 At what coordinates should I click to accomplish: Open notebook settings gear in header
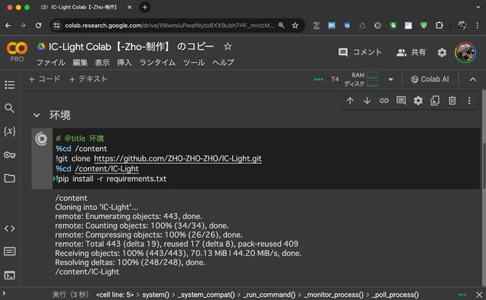(x=442, y=52)
